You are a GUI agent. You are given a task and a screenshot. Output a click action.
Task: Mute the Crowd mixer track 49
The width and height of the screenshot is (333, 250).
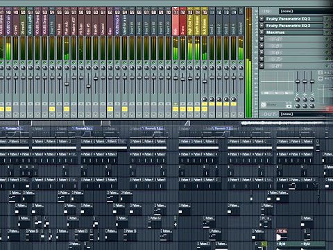coord(16,62)
